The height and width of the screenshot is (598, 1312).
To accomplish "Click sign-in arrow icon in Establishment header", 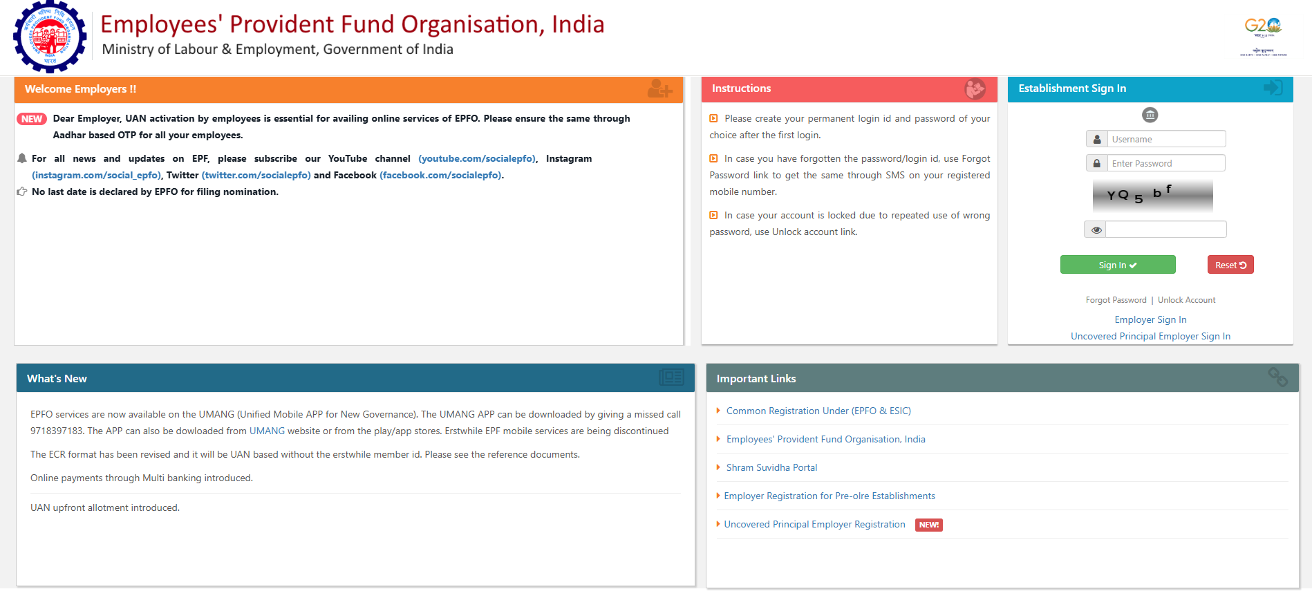I will pyautogui.click(x=1273, y=88).
